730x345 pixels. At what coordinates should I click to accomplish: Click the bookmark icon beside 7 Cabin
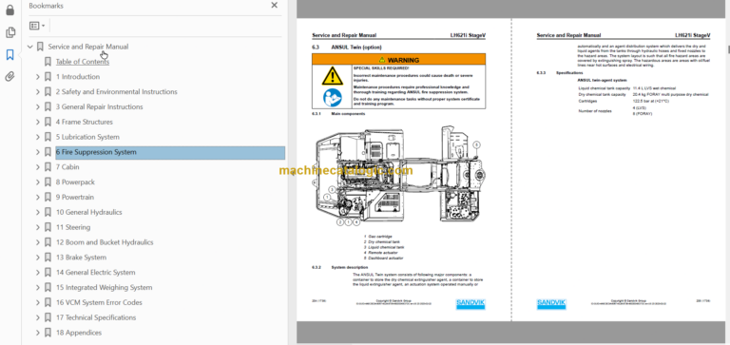[48, 166]
